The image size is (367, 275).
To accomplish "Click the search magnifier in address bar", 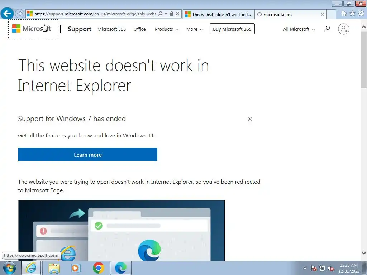I will pos(160,14).
